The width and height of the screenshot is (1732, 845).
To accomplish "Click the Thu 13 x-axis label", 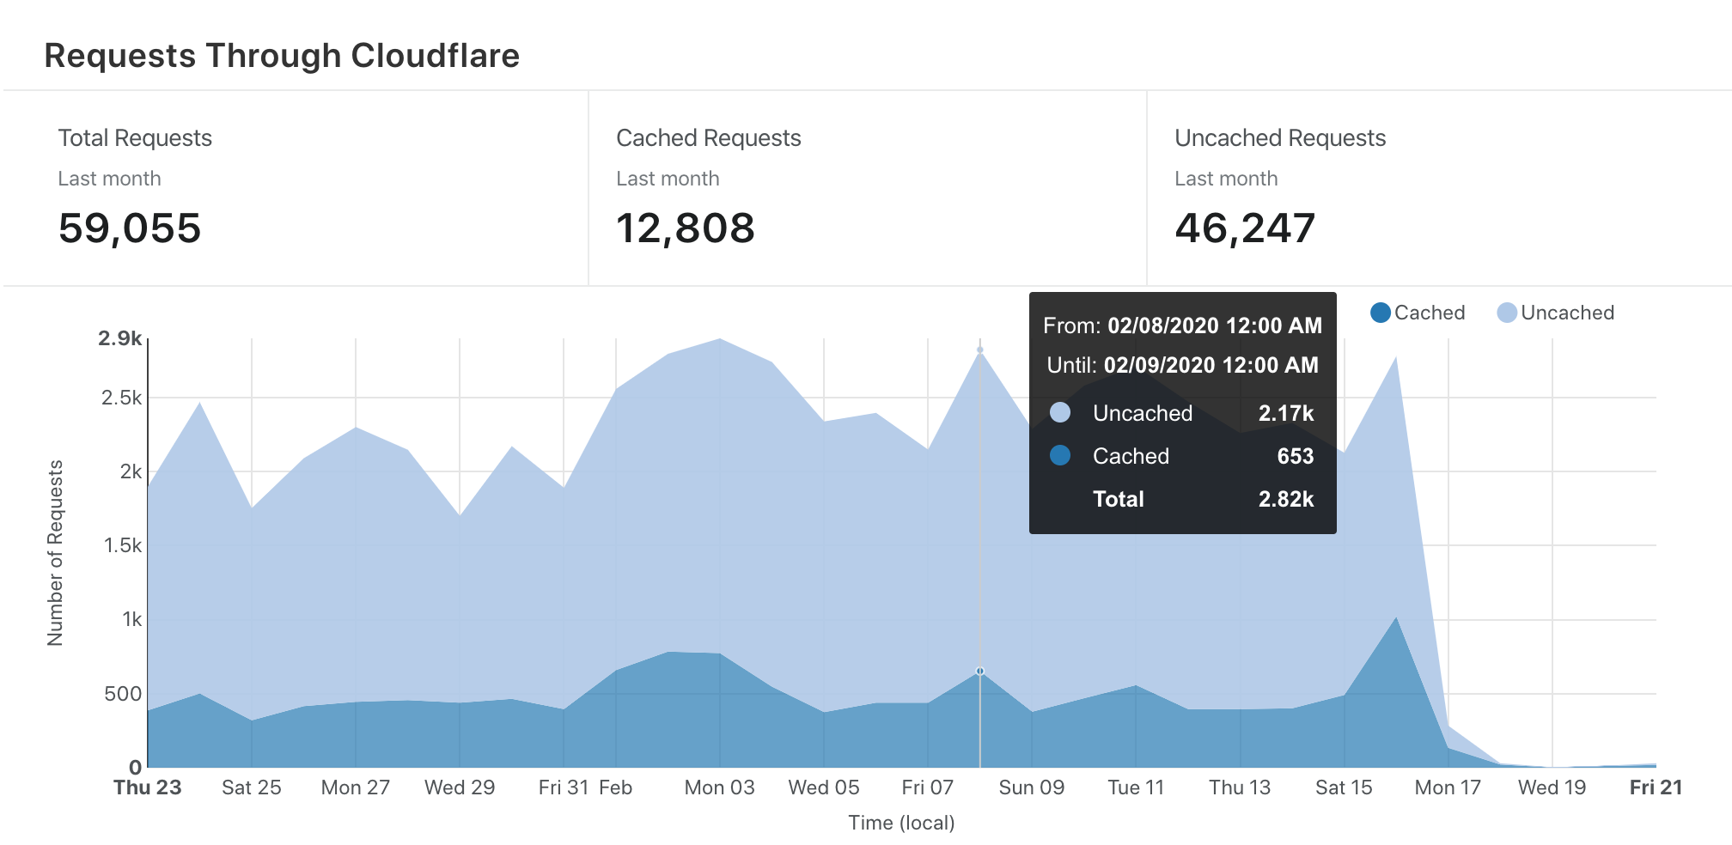I will pos(1240,787).
